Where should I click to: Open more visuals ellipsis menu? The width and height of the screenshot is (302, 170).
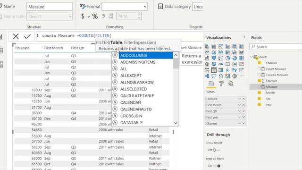pos(242,76)
